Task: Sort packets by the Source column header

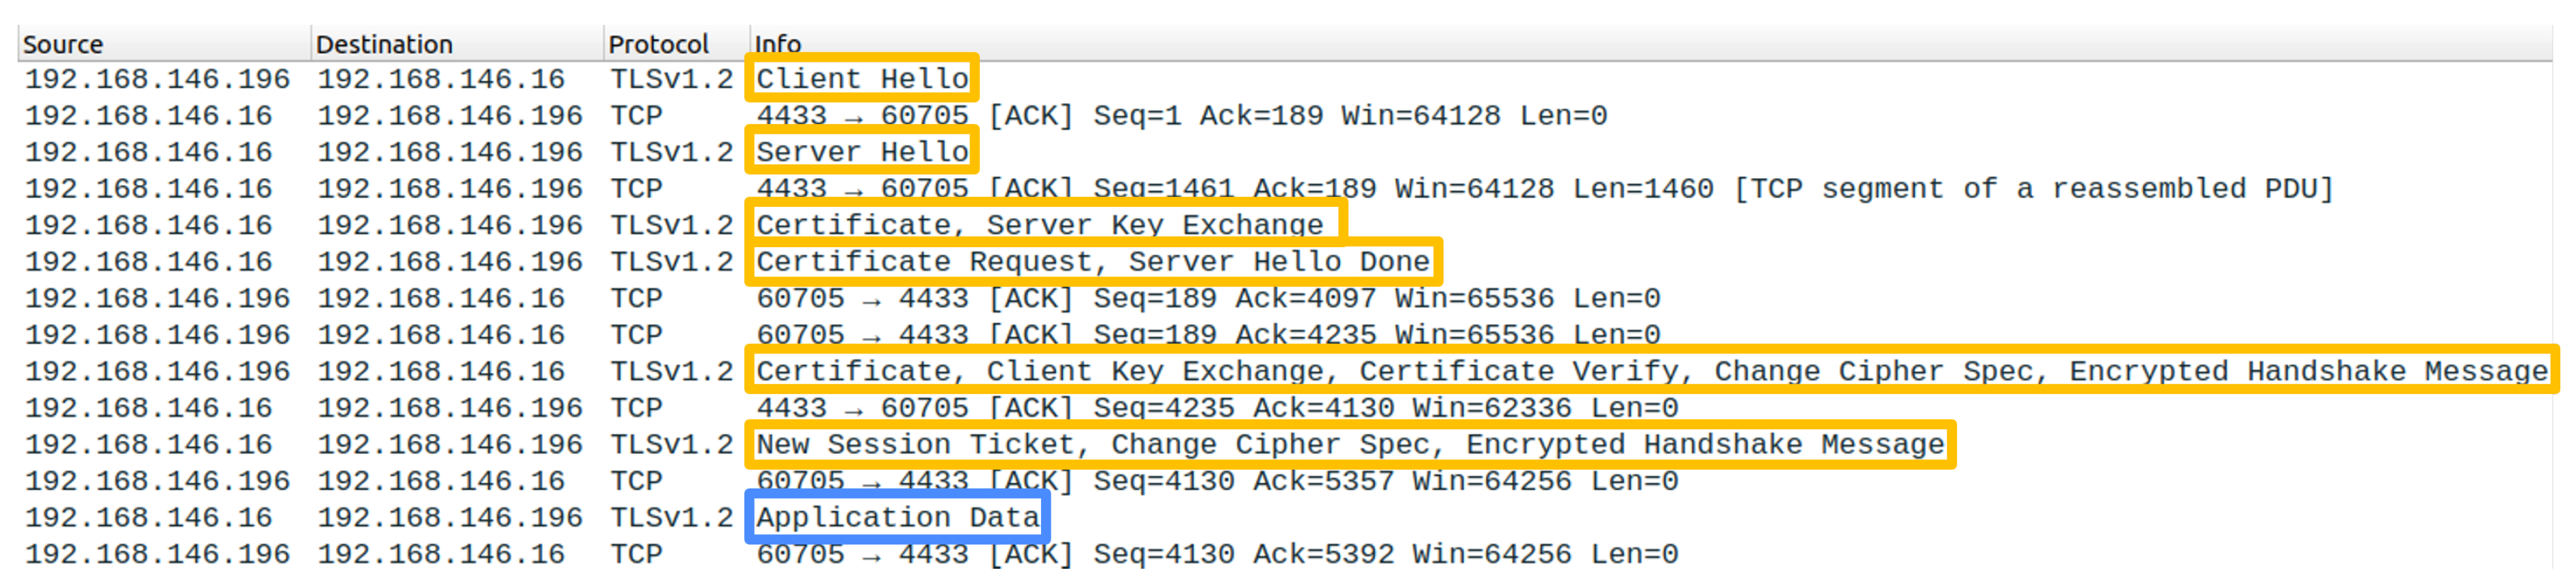Action: pyautogui.click(x=63, y=44)
